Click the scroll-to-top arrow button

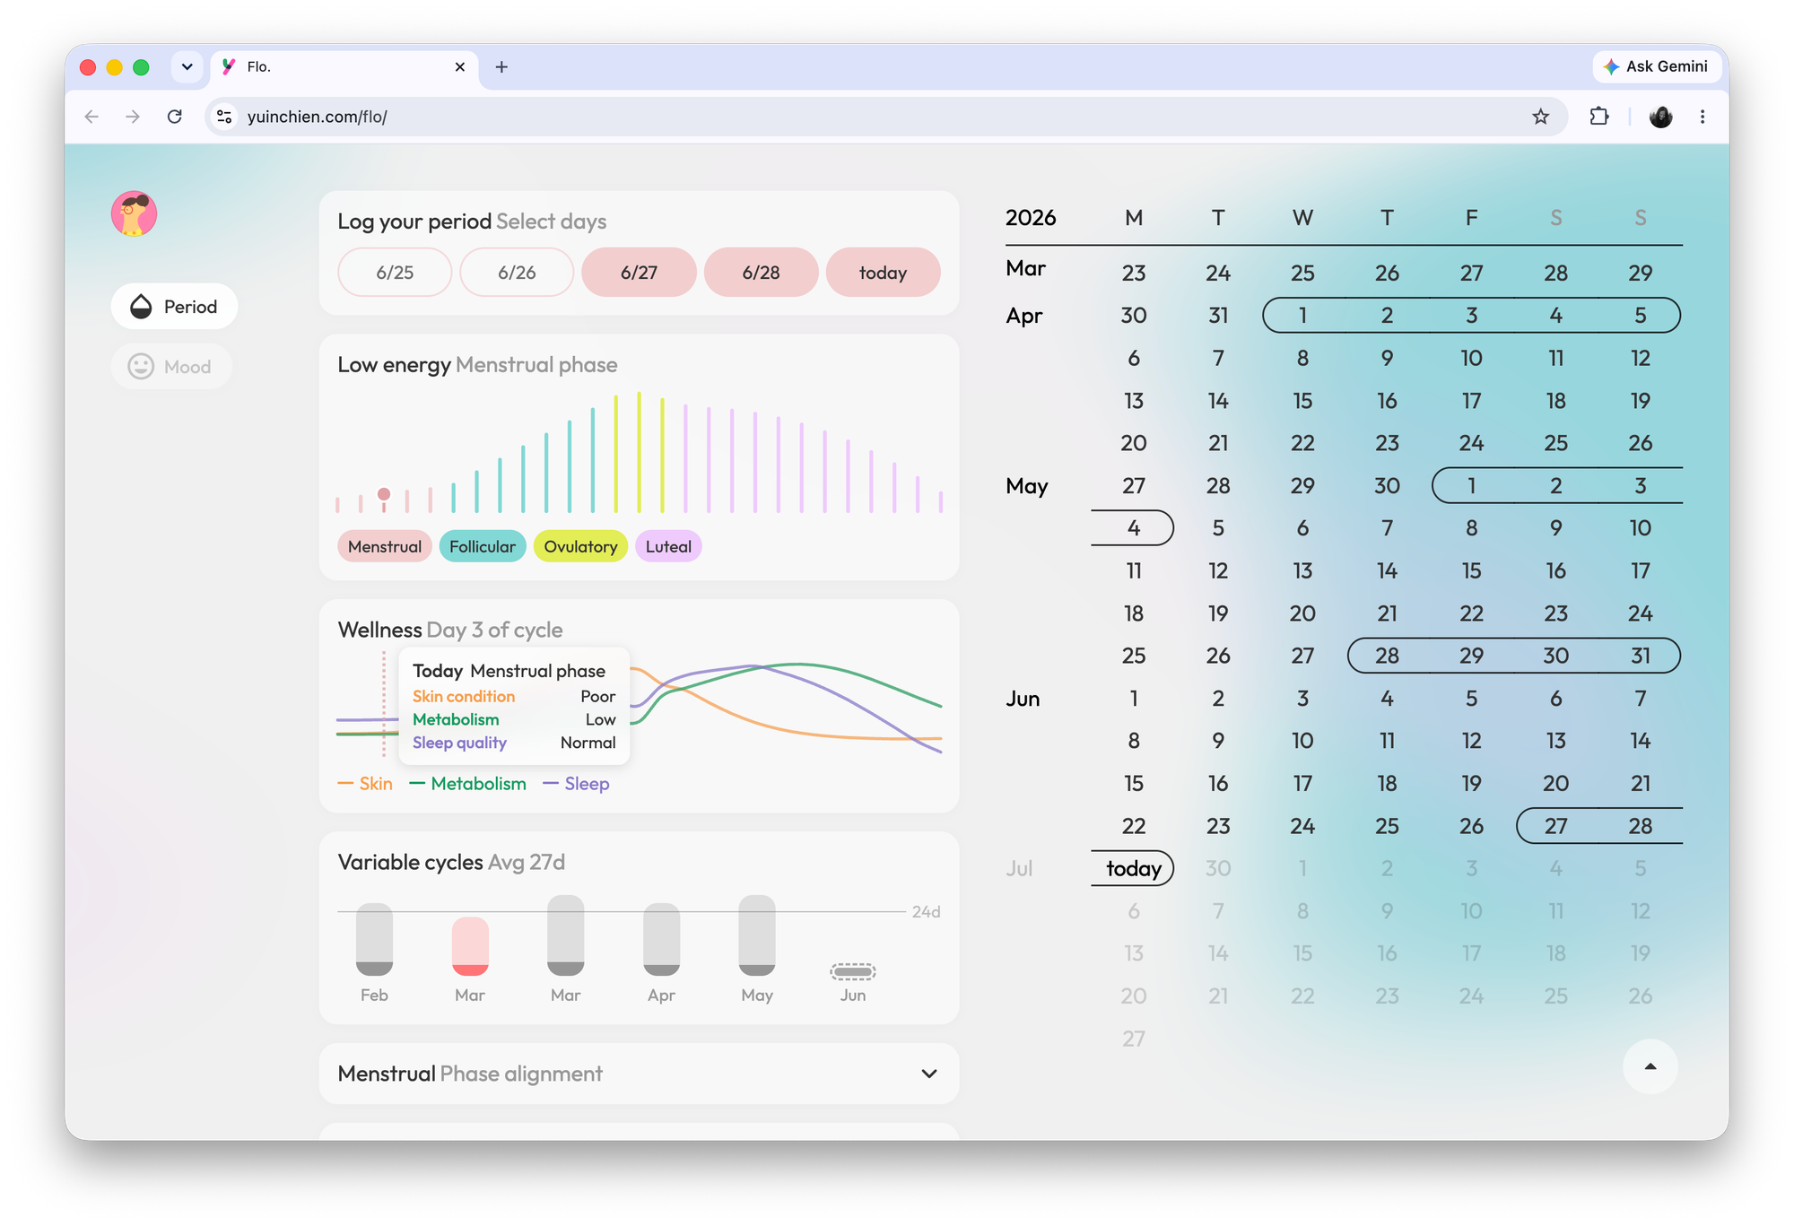click(1650, 1066)
